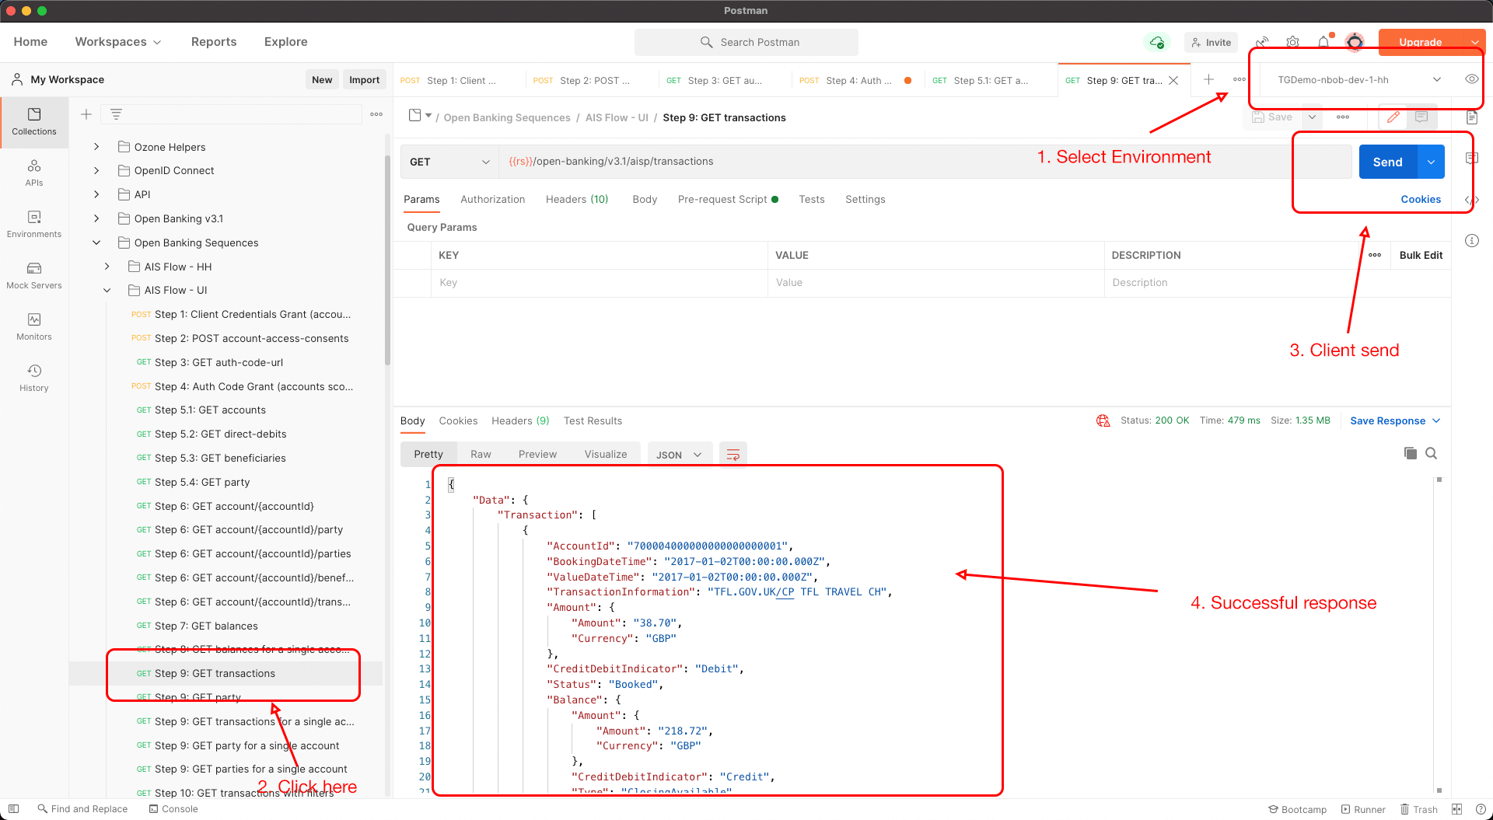Click the notifications bell icon
Screen dimensions: 1493x820
coord(1323,42)
